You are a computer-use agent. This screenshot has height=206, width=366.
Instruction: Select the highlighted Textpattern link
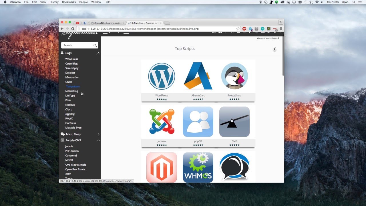[x=73, y=86]
